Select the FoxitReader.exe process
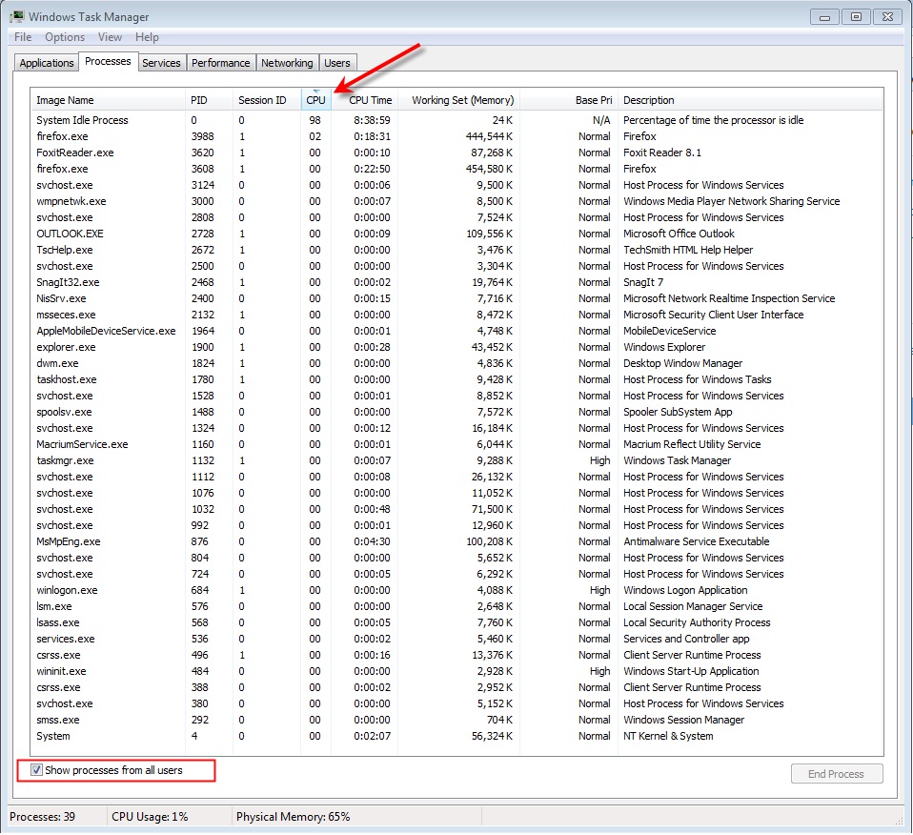 tap(457, 153)
